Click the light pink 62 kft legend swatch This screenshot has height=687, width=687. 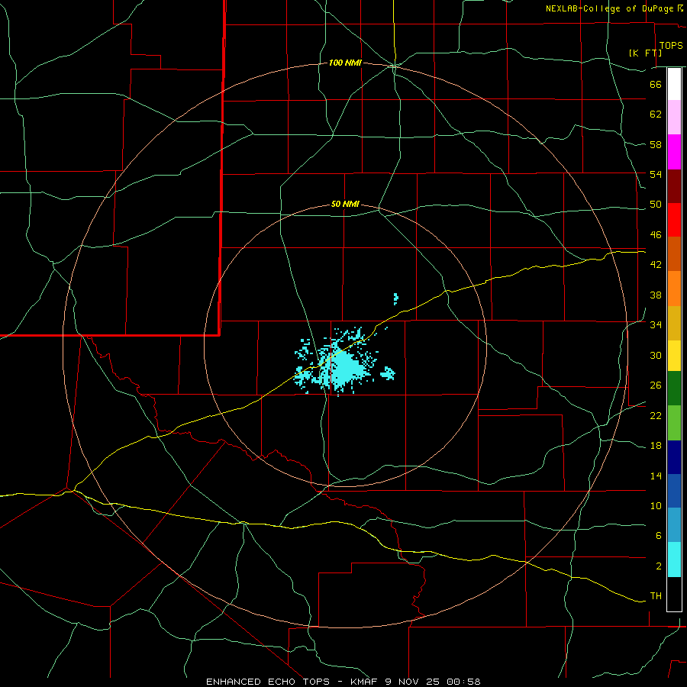674,117
